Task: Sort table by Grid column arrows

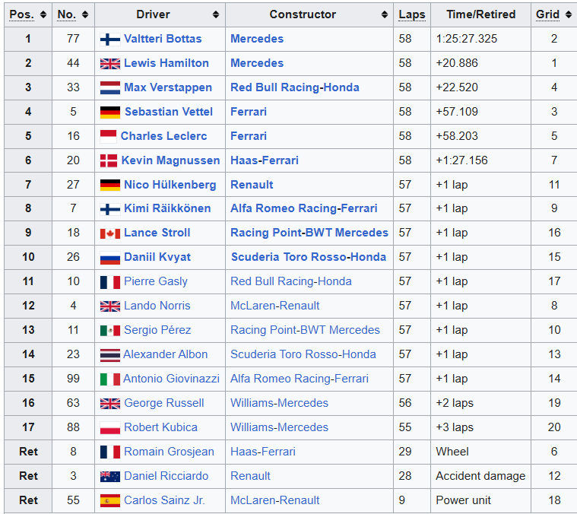Action: [x=569, y=14]
